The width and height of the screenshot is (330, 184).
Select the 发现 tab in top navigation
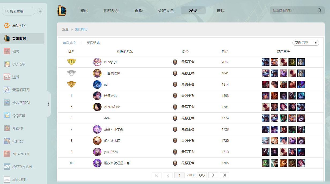pos(193,10)
